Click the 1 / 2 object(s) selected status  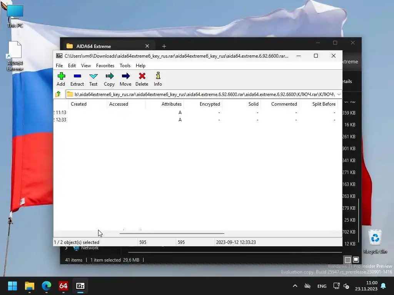point(77,242)
